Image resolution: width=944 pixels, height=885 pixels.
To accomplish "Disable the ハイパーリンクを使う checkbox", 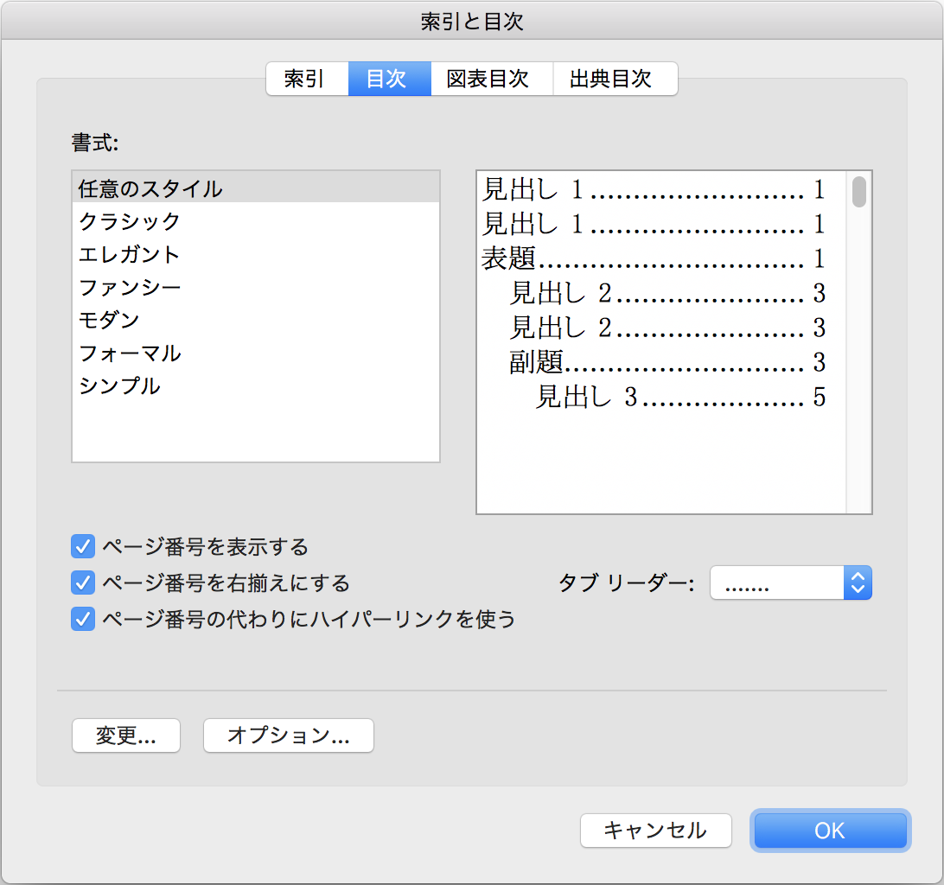I will tap(83, 620).
